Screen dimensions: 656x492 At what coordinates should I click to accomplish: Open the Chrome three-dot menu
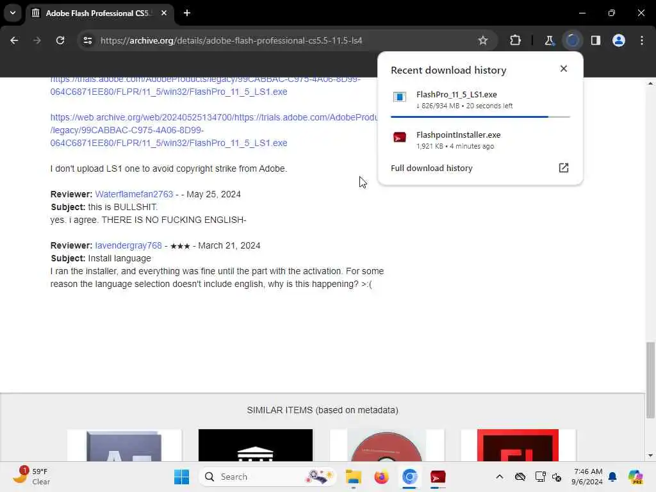click(x=642, y=40)
